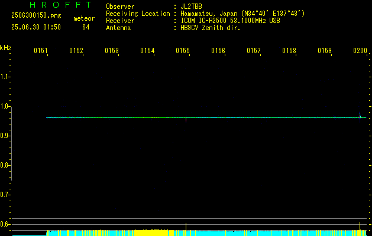The height and width of the screenshot is (236, 372).
Task: Click the kHz axis unit label
Action: (x=5, y=48)
